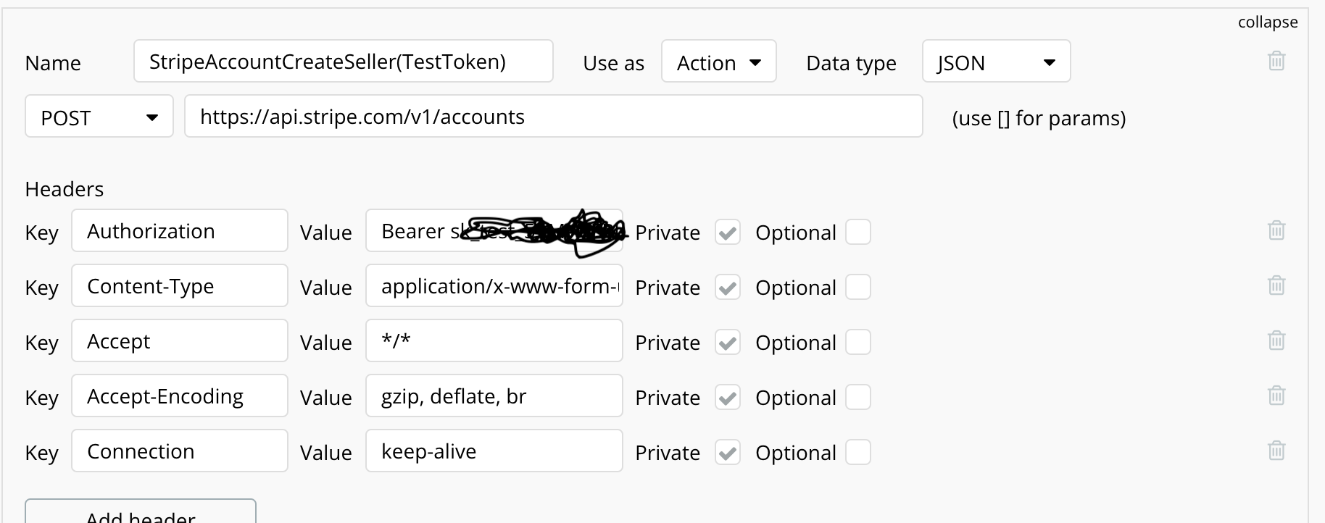Remove the Content-Type header via trash icon

pyautogui.click(x=1276, y=286)
